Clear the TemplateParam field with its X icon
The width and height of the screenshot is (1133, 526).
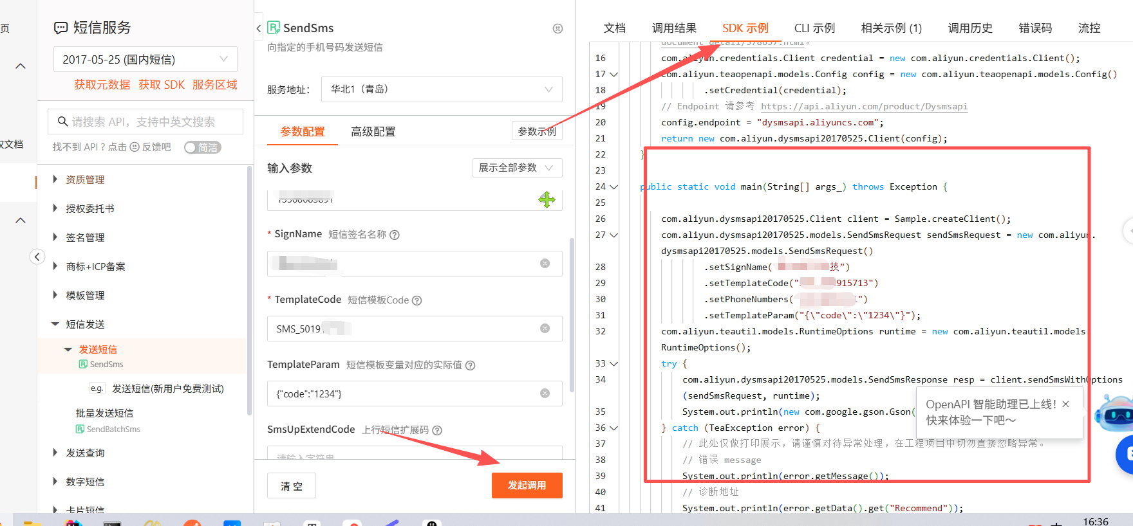tap(545, 394)
